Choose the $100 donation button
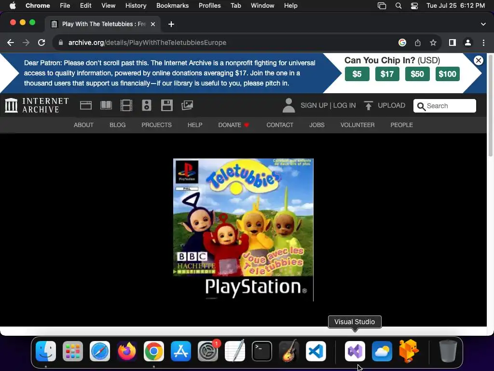494x371 pixels. 447,74
